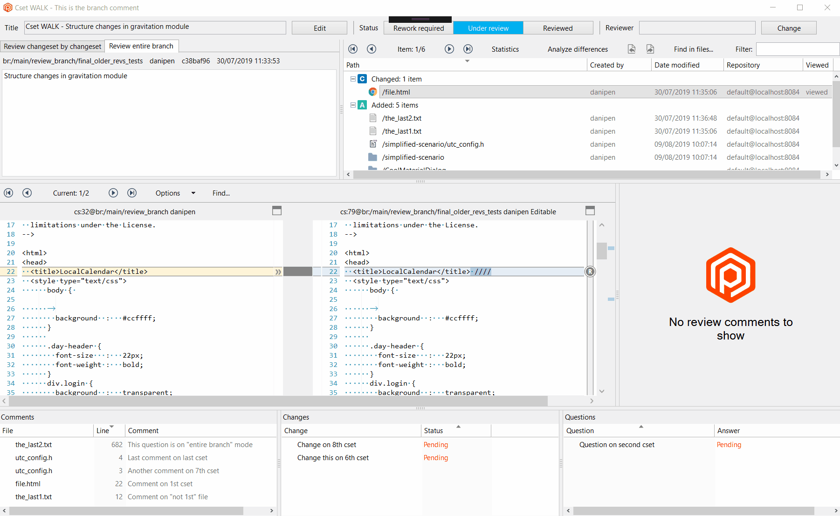840x516 pixels.
Task: Navigate to next item with forward arrow
Action: click(449, 49)
